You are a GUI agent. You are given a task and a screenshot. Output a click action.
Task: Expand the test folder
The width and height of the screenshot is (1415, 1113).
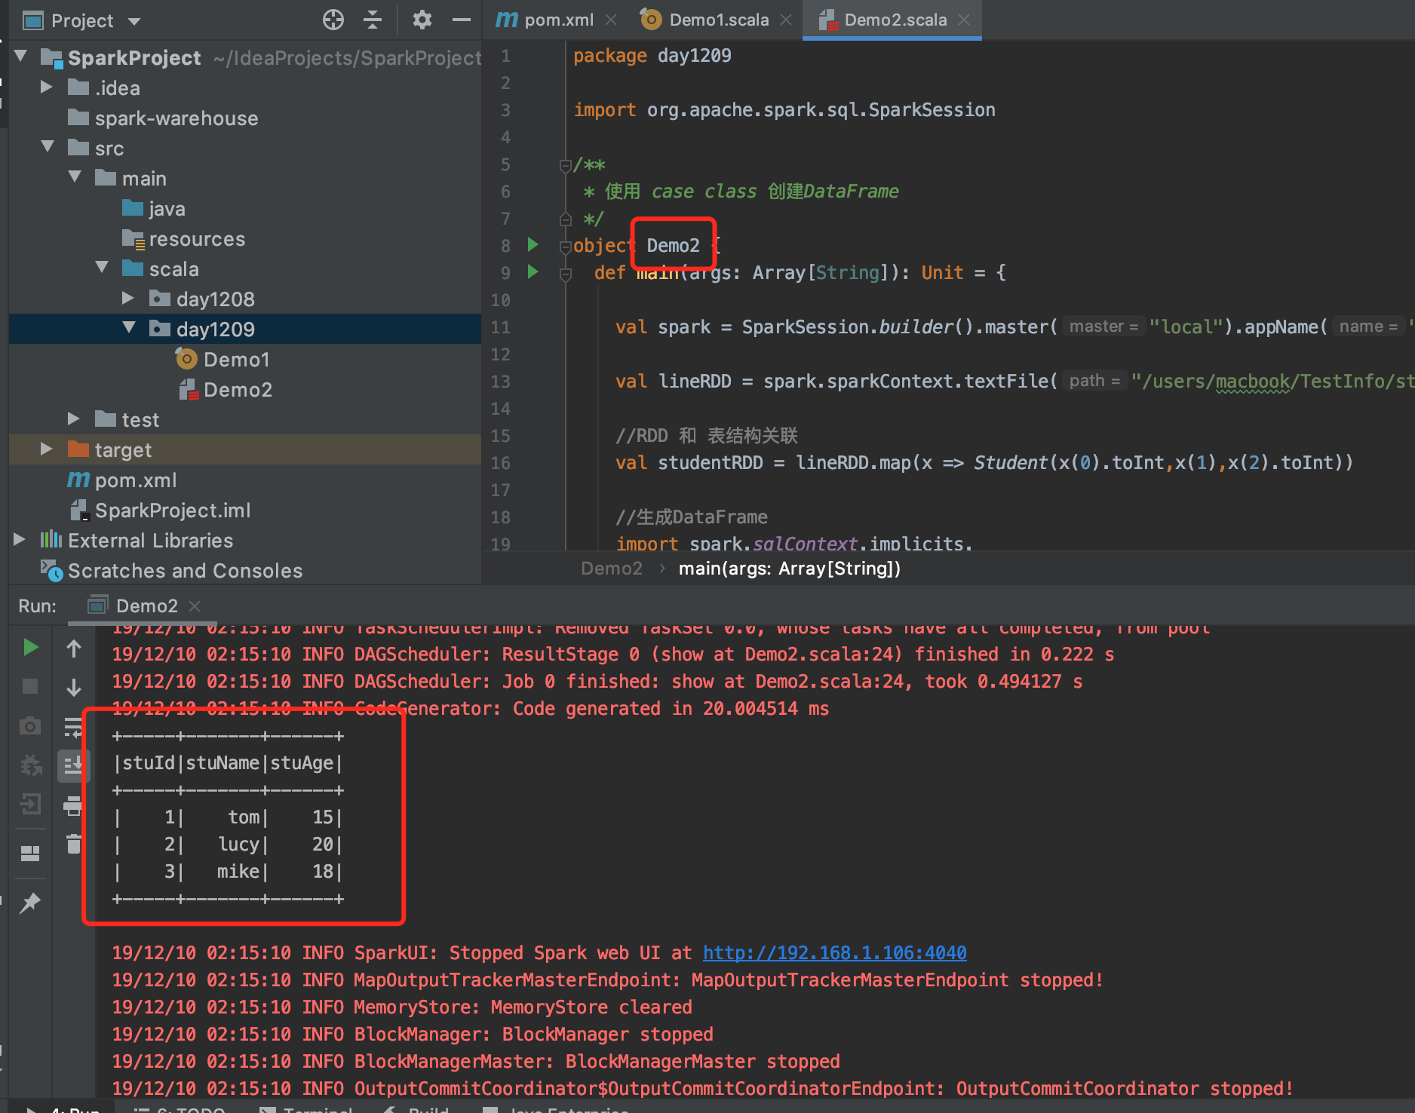click(73, 419)
